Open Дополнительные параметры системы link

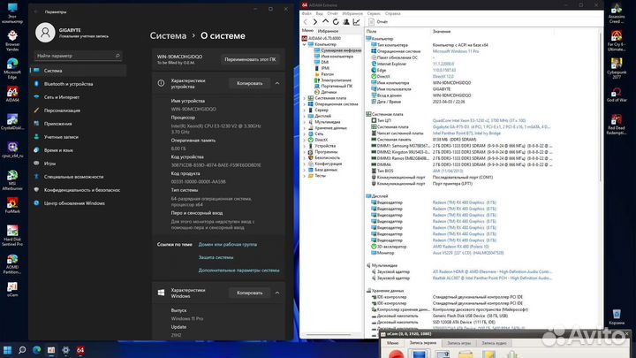pos(238,270)
